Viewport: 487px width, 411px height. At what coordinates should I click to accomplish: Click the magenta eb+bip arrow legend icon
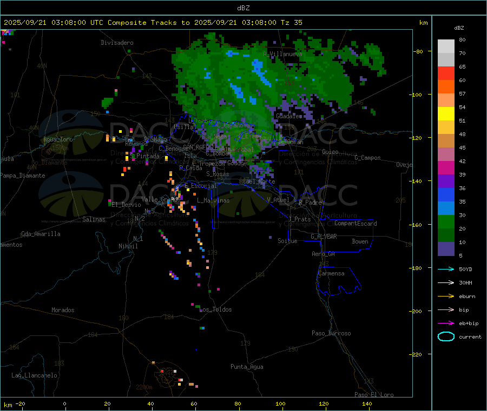[446, 324]
